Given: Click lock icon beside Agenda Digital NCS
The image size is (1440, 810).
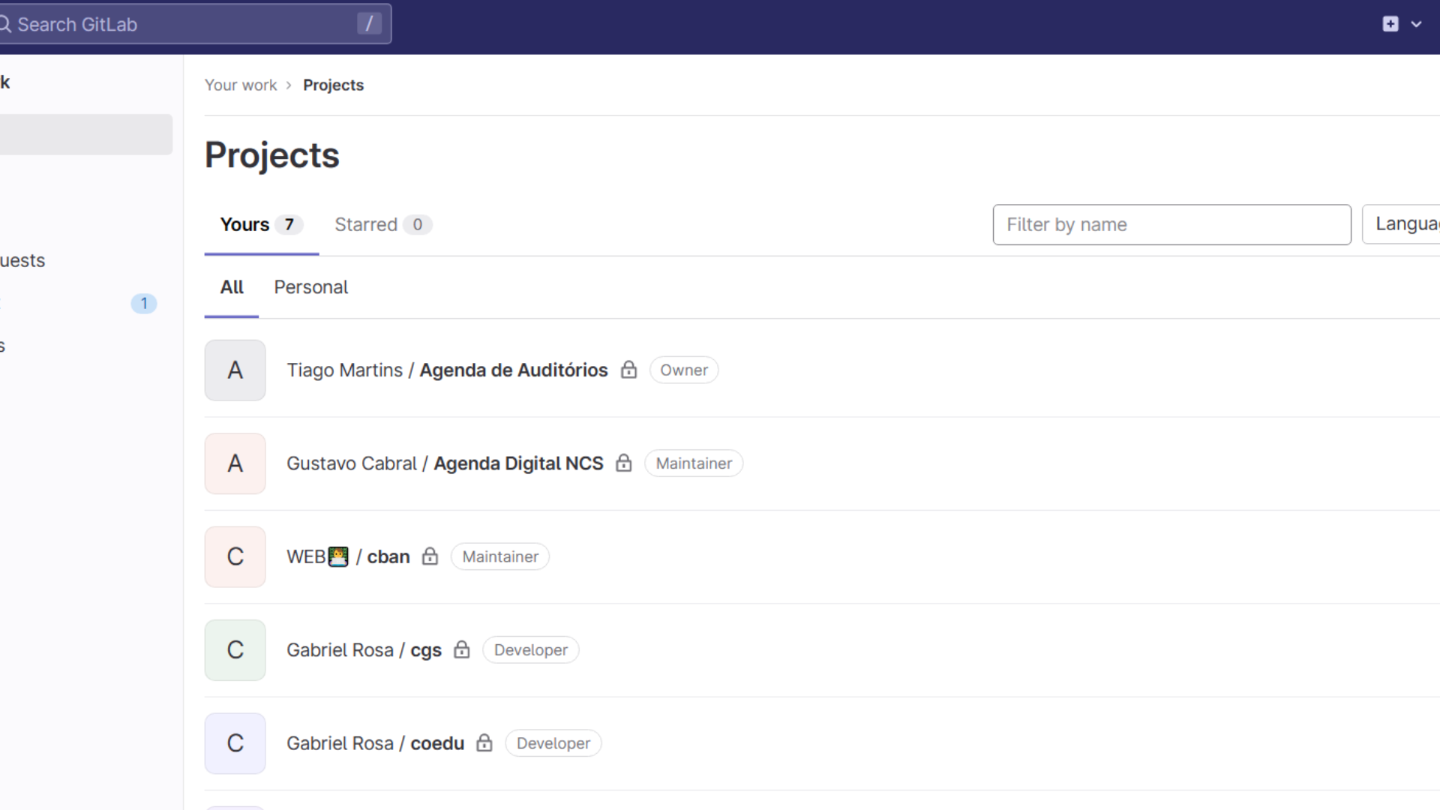Looking at the screenshot, I should click(623, 463).
